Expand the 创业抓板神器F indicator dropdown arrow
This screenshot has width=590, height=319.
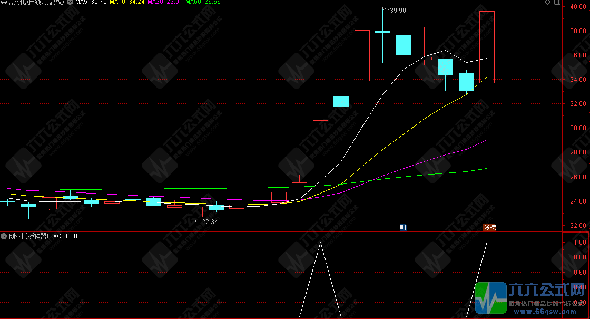click(x=4, y=236)
